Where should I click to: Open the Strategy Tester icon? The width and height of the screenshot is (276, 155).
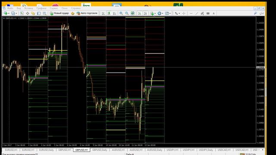(44, 13)
